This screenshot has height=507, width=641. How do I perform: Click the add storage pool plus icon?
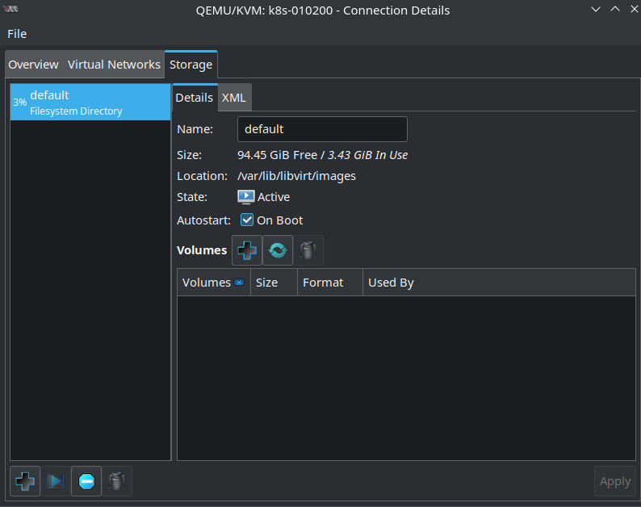(25, 481)
